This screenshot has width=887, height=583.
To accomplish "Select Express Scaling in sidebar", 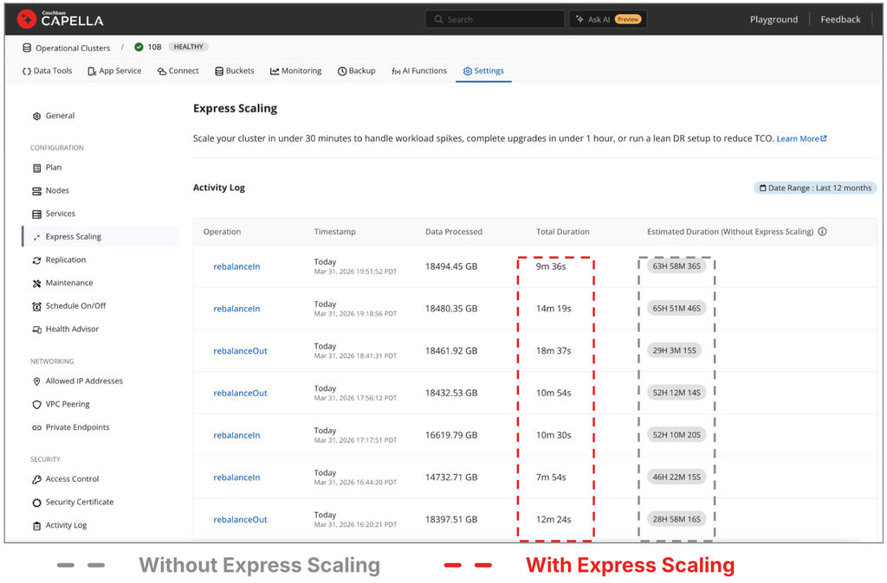I will tap(100, 237).
